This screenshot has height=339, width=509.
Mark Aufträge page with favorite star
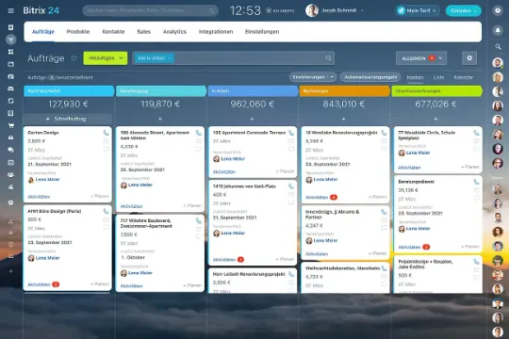pyautogui.click(x=74, y=58)
